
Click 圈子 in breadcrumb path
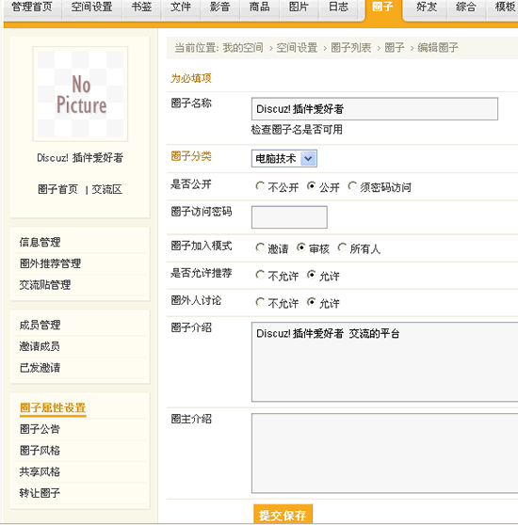[x=395, y=48]
